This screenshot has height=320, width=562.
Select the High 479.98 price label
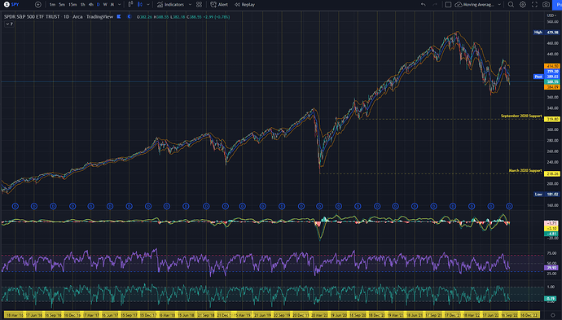coord(547,33)
